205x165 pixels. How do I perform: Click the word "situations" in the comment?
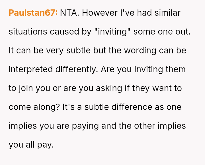pos(28,32)
